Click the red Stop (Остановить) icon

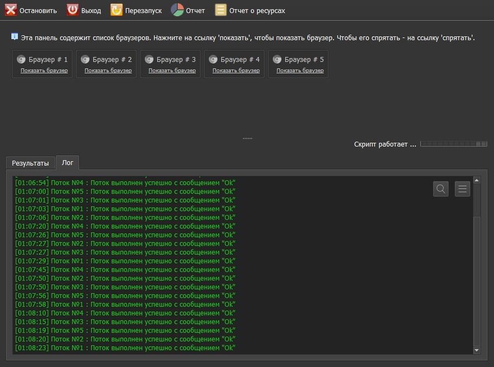(x=11, y=10)
